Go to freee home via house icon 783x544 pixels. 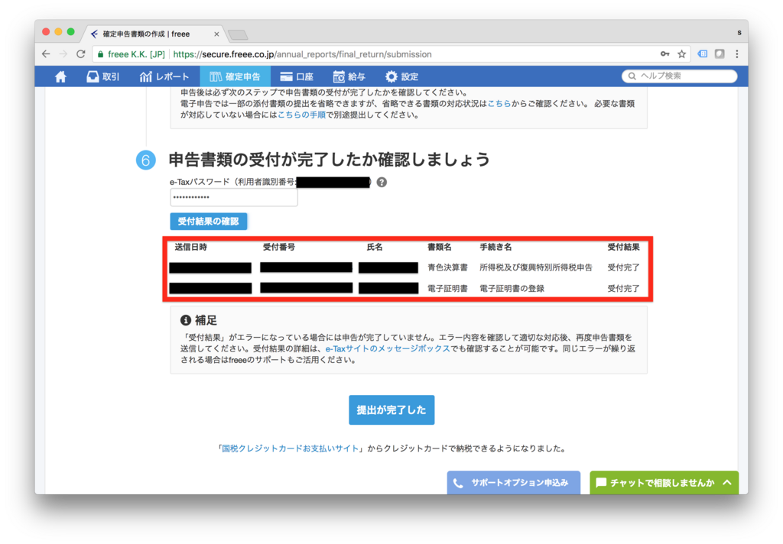(x=61, y=76)
